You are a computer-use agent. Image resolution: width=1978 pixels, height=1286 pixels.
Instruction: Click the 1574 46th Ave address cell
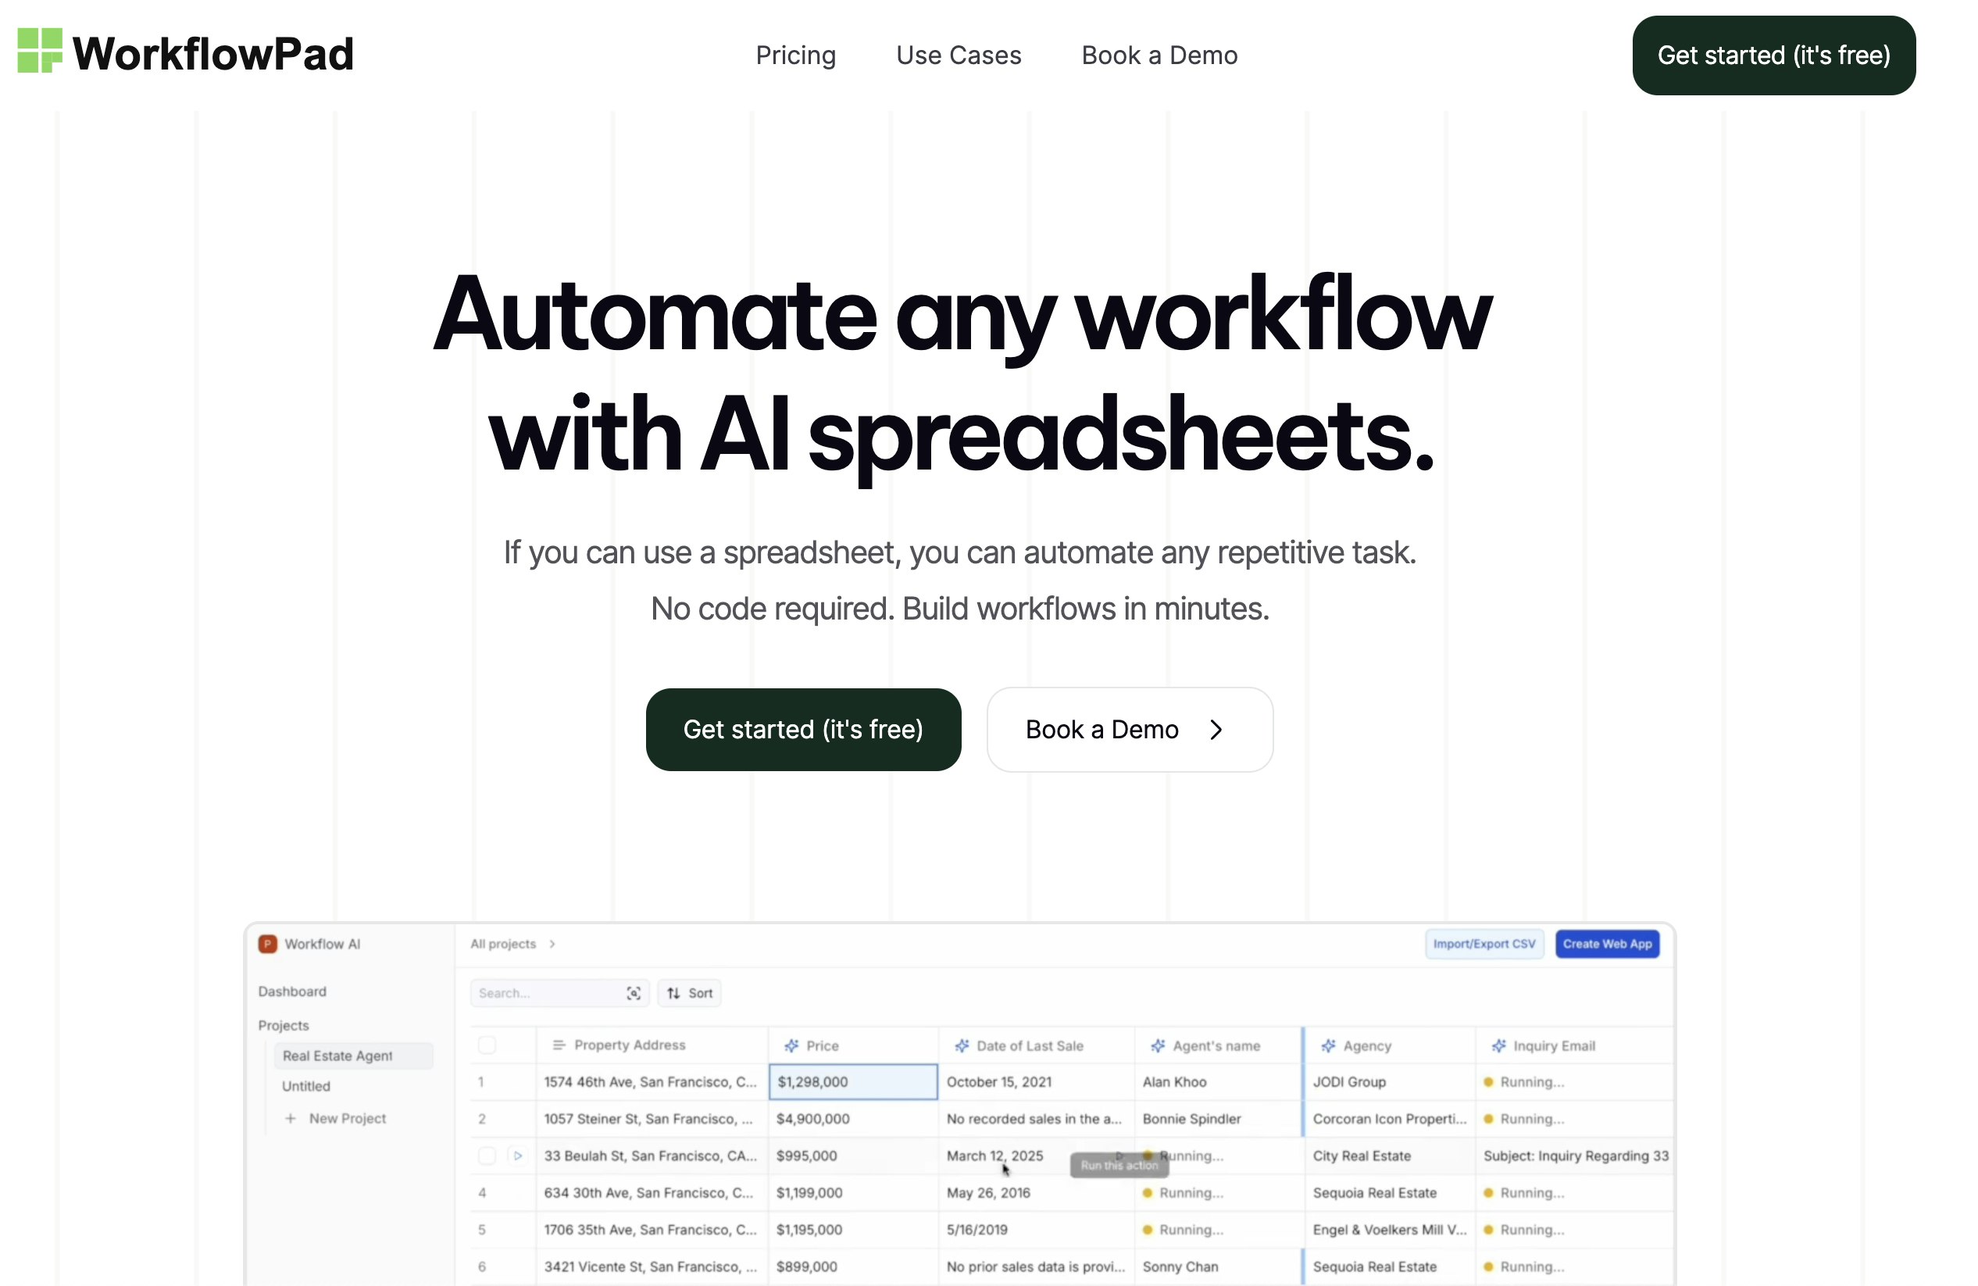tap(652, 1081)
